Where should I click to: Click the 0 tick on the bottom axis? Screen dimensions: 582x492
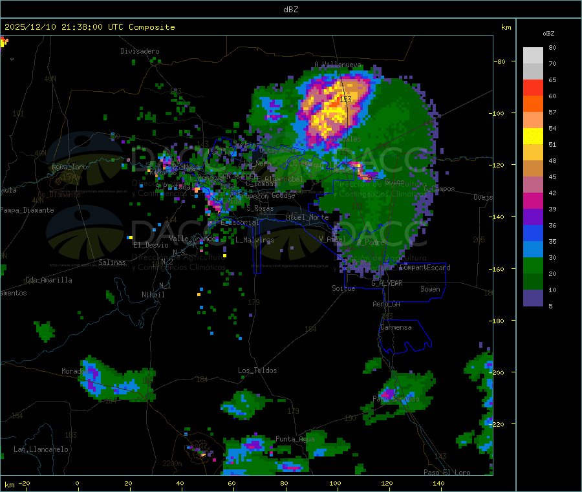click(x=77, y=483)
